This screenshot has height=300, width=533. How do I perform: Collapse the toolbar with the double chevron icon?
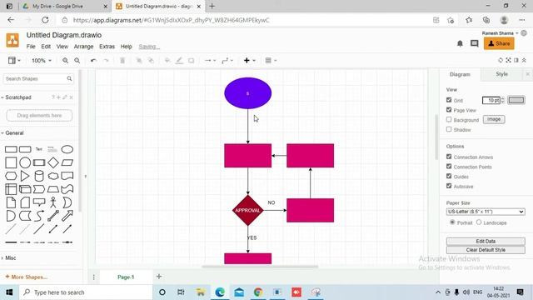[524, 60]
